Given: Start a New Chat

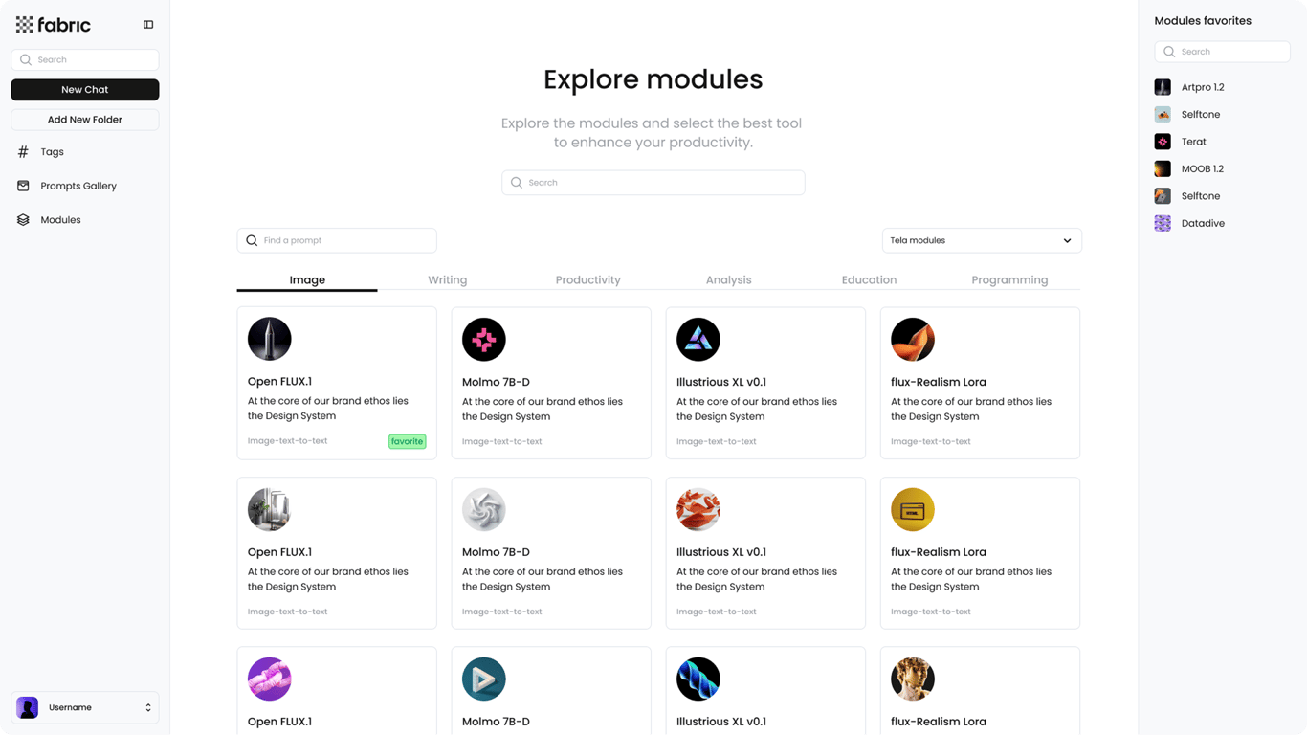Looking at the screenshot, I should 85,90.
